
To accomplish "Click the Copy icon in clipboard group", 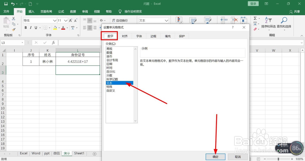I will pos(13,24).
